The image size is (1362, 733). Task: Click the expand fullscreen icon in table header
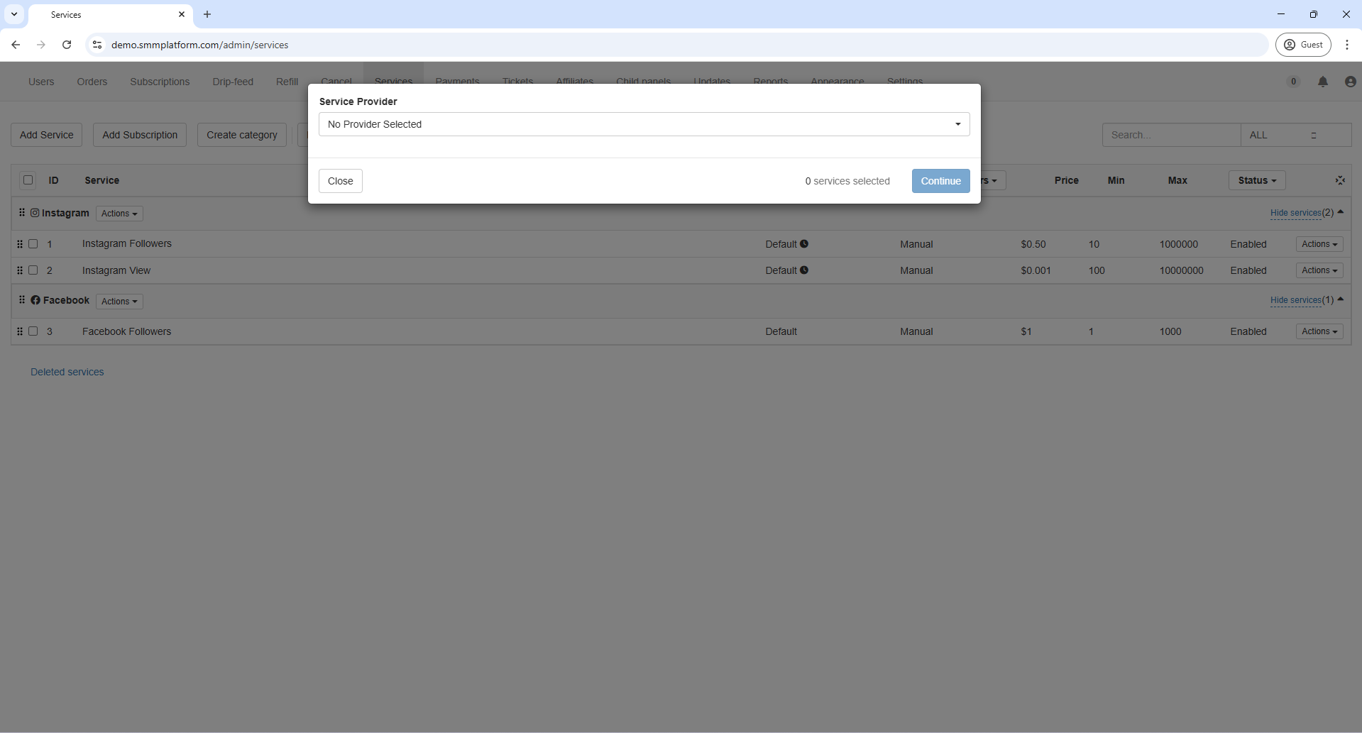pos(1340,180)
